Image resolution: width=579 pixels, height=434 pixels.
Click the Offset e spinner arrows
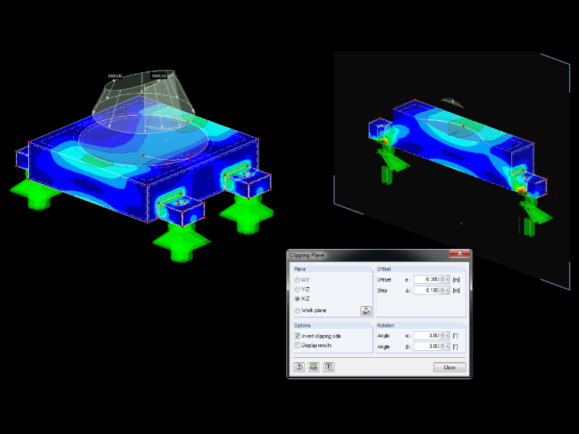(x=443, y=279)
